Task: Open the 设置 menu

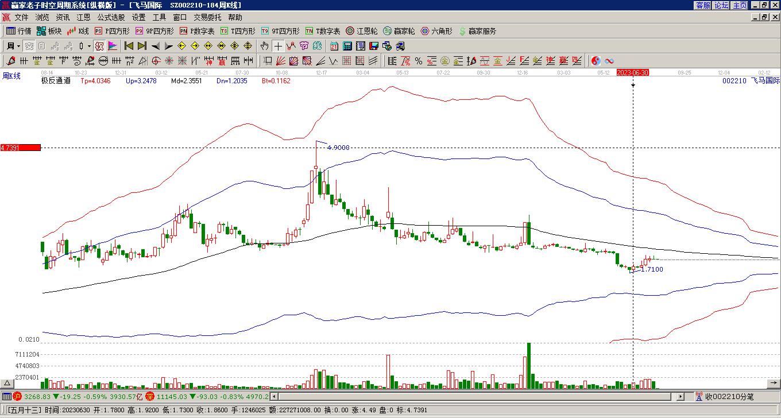Action: coord(138,18)
